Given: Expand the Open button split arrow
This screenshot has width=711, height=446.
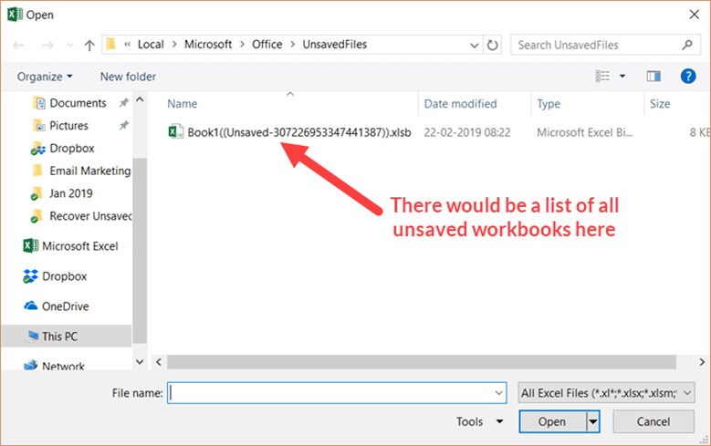Looking at the screenshot, I should coord(593,421).
